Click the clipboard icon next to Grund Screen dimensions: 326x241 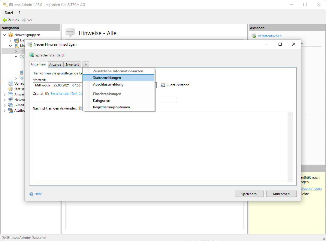click(47, 94)
